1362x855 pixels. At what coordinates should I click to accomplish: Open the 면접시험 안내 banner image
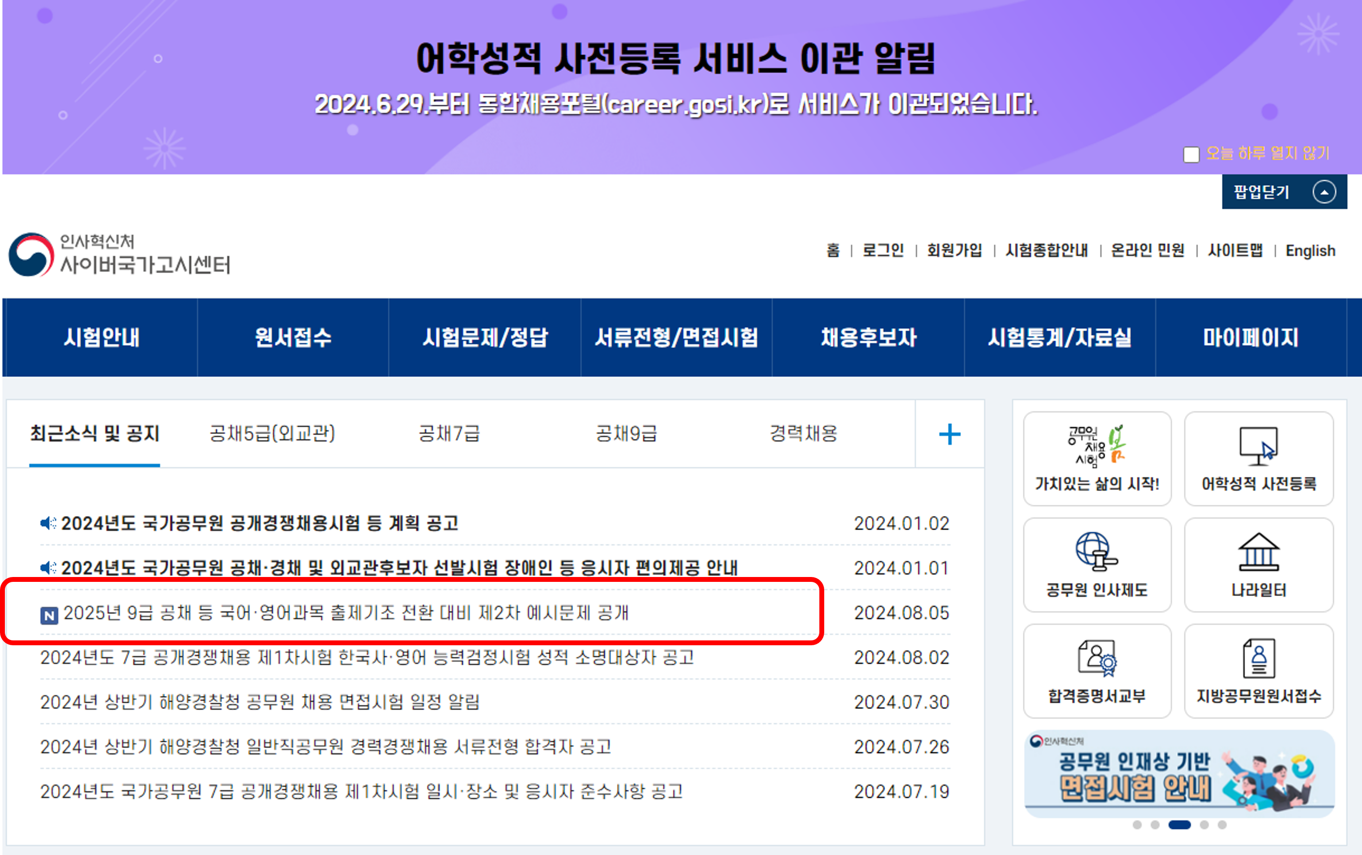(x=1179, y=774)
